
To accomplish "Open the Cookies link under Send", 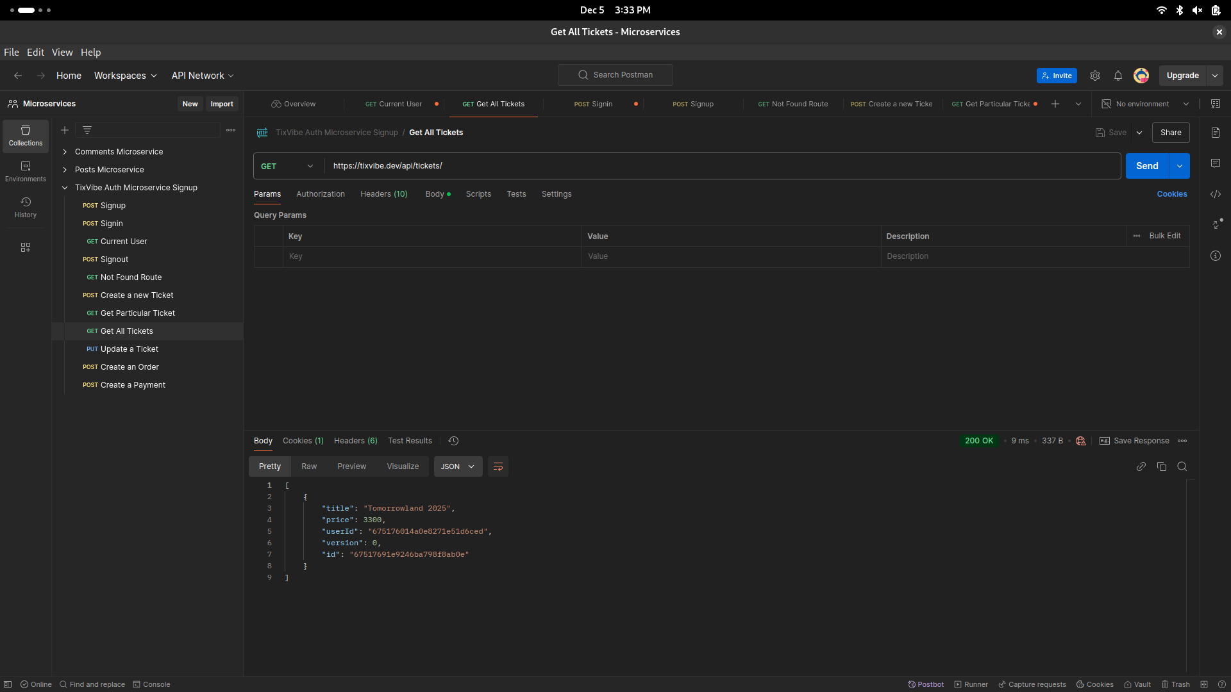I will click(1172, 194).
